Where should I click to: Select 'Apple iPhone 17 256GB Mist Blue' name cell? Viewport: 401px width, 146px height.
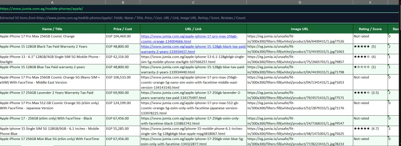click(53, 141)
